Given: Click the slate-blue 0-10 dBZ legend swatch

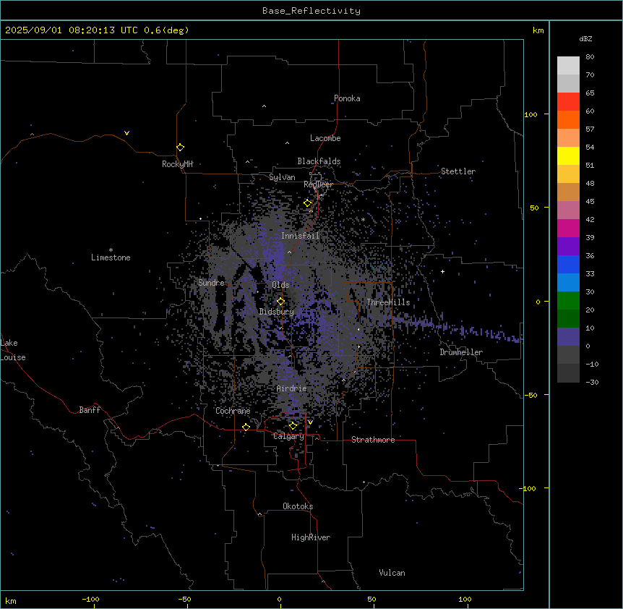Looking at the screenshot, I should tap(568, 337).
